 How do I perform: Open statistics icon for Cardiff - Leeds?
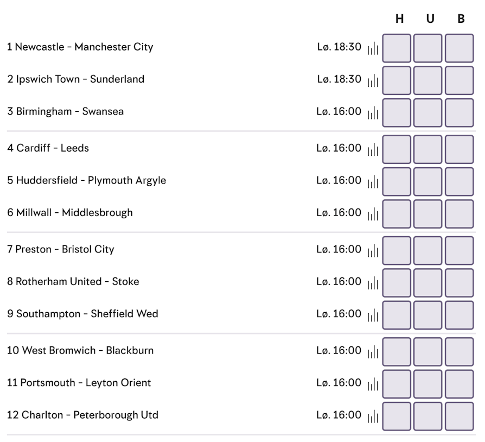coord(373,149)
